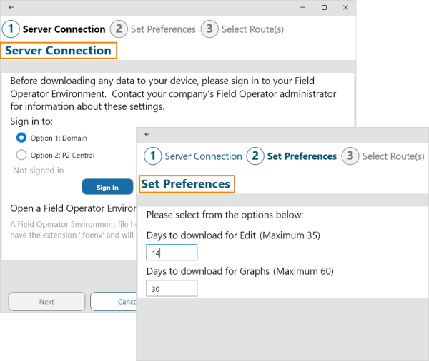Click the step 3 circle in the front window
Screen dimensions: 429x361
(x=350, y=156)
